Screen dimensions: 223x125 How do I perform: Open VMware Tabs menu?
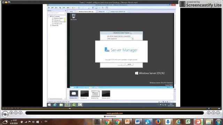click(x=64, y=8)
